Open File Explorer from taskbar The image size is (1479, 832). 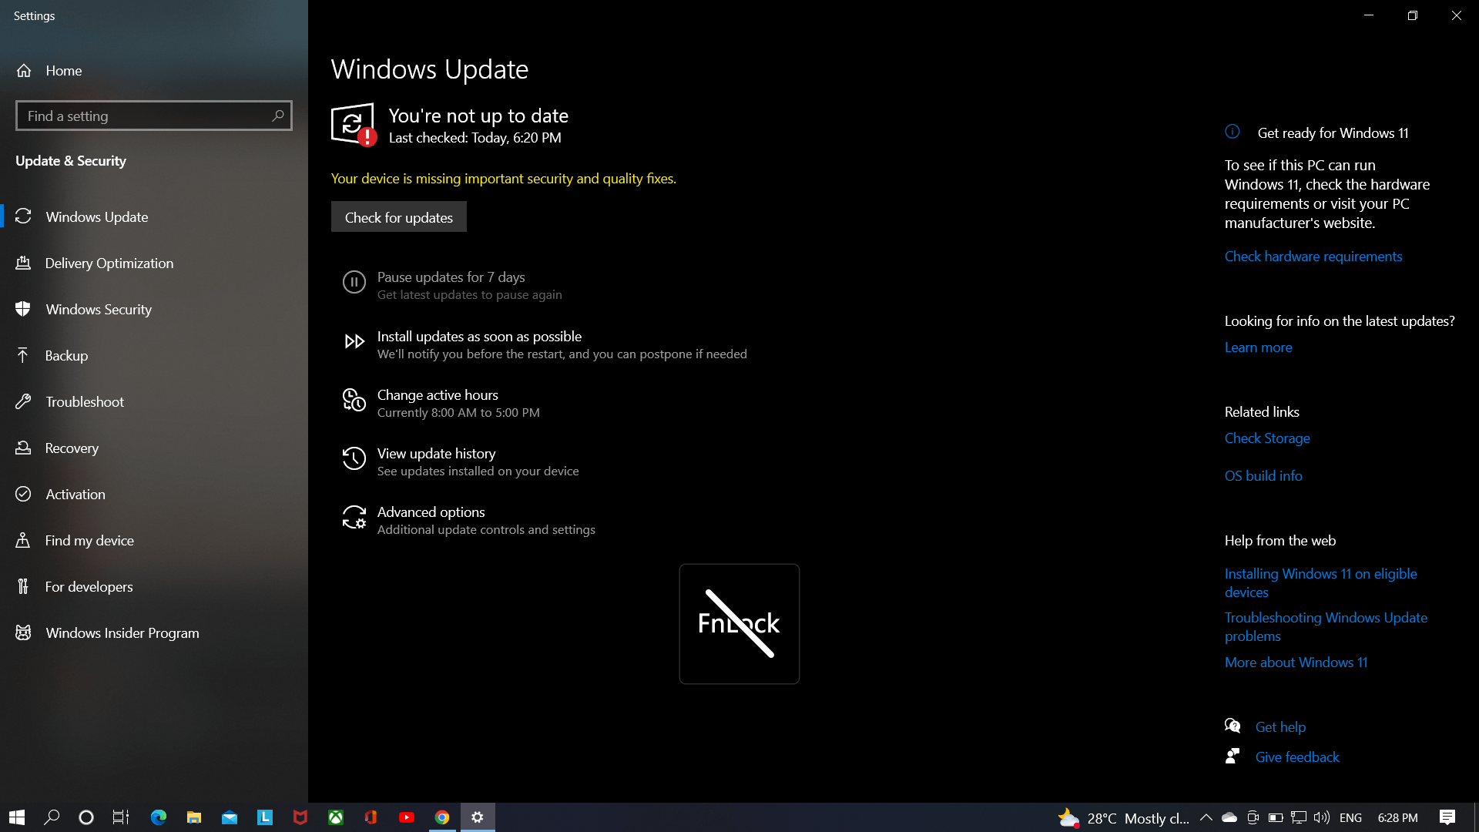pos(194,817)
